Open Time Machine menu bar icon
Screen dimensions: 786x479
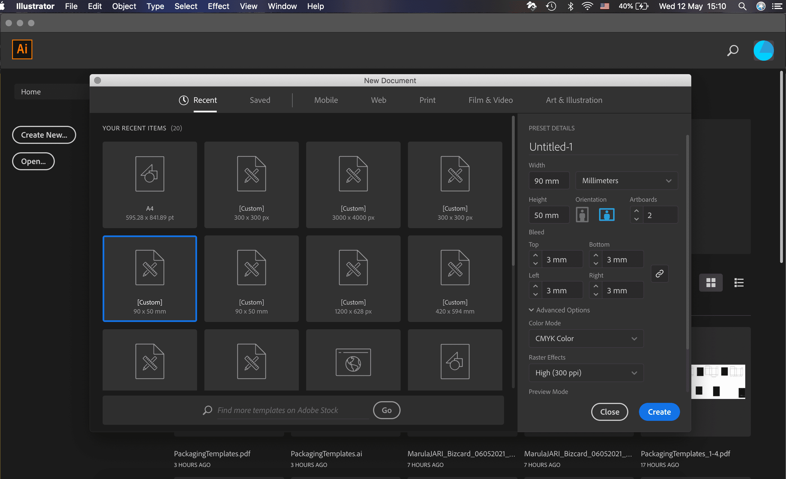551,6
